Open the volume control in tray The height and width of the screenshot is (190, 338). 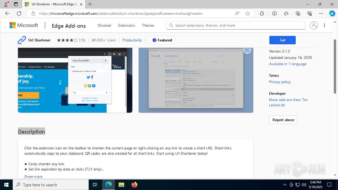click(x=304, y=185)
